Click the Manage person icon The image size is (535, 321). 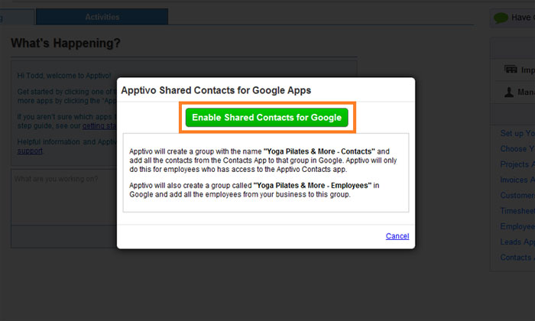point(510,92)
